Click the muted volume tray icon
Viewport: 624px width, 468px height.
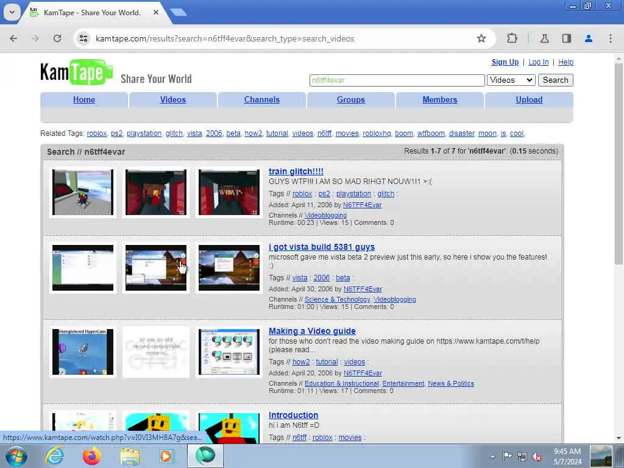pyautogui.click(x=537, y=456)
